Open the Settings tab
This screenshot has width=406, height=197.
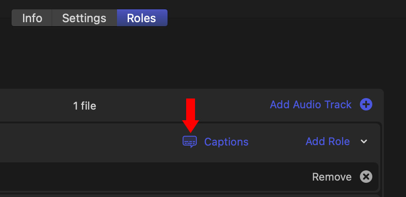tap(84, 18)
